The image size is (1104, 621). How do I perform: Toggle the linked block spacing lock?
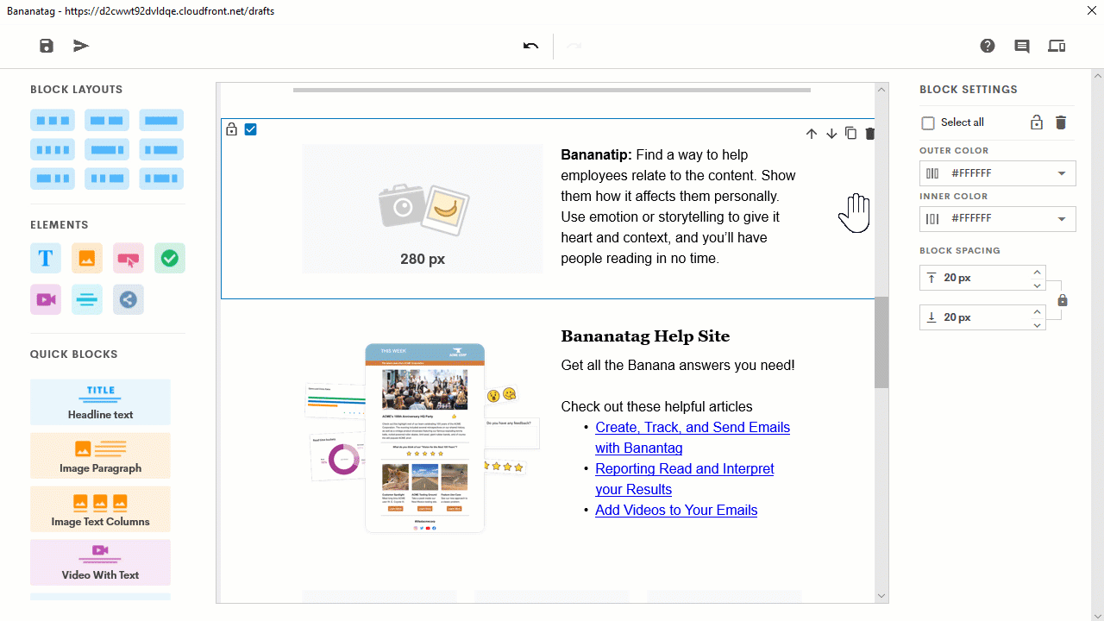click(1063, 300)
